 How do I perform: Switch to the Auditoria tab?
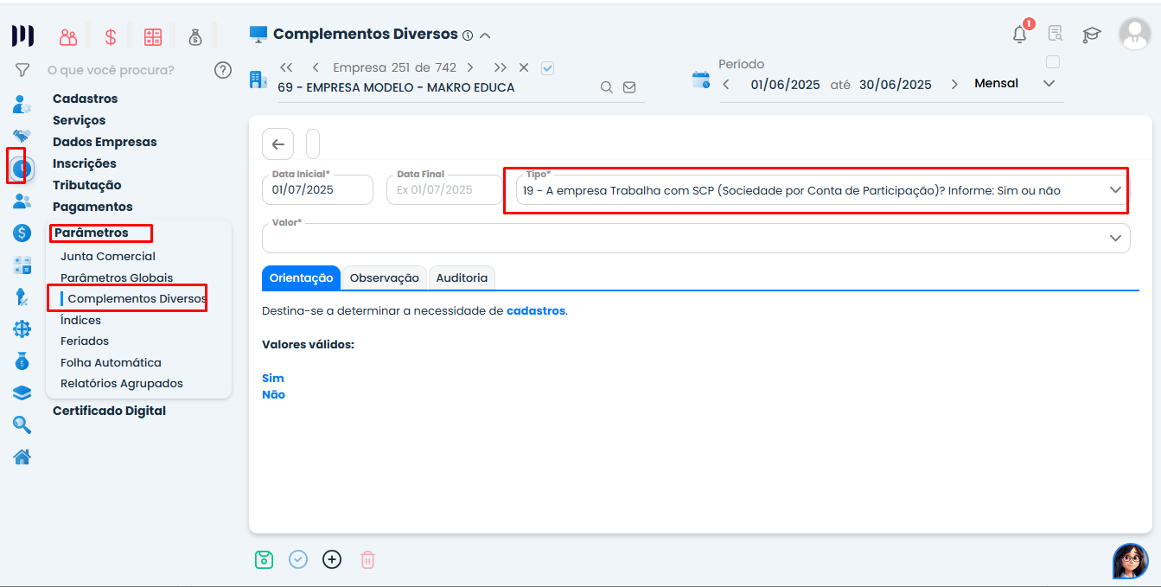coord(462,278)
